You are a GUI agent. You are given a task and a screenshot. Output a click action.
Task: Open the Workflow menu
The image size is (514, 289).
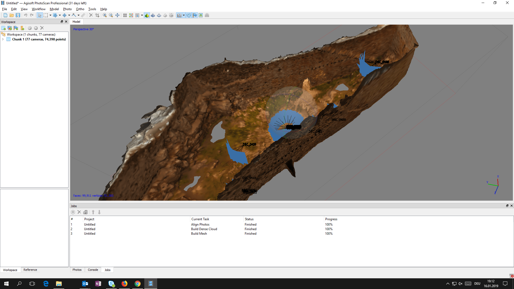point(39,9)
